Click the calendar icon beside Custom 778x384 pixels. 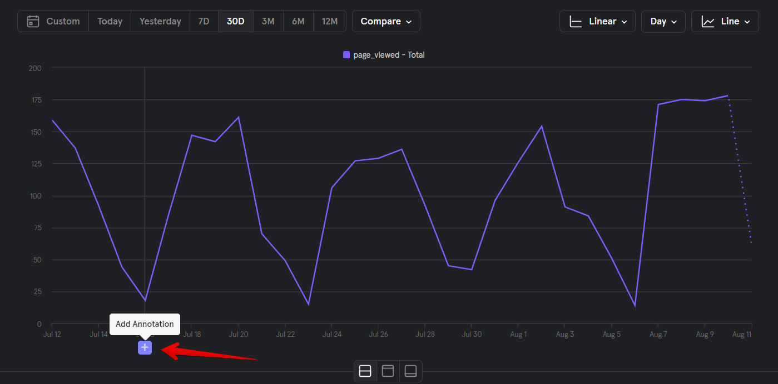pos(33,21)
